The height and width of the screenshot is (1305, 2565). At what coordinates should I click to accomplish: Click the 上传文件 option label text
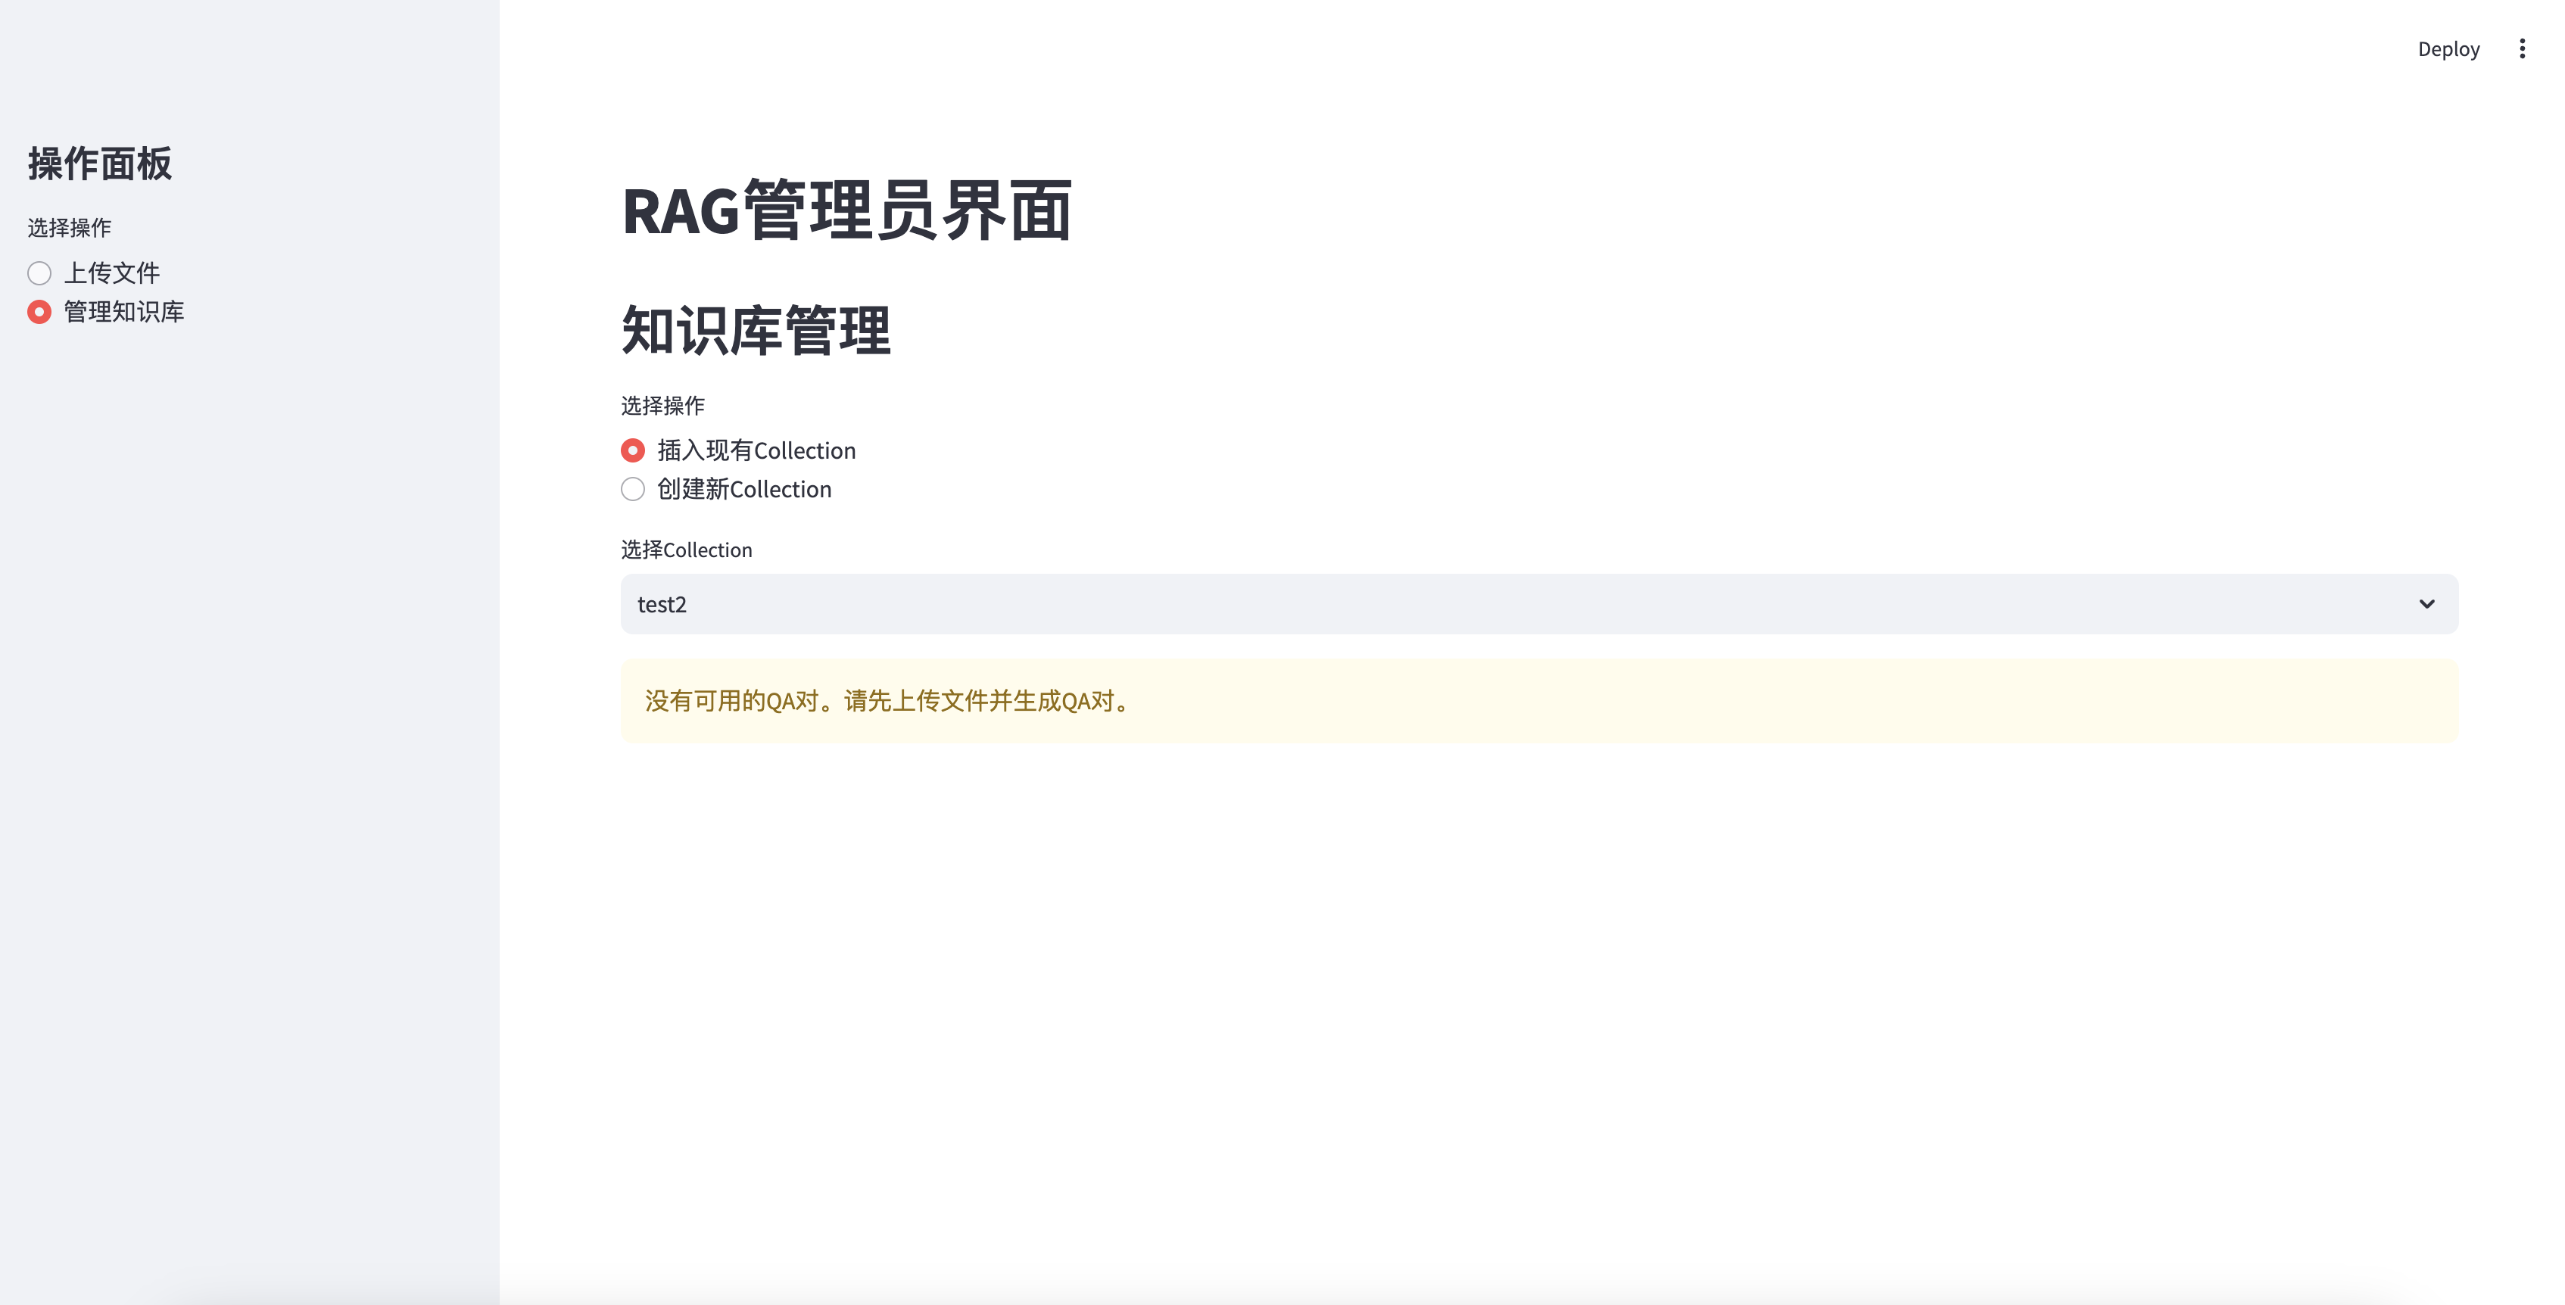[x=111, y=273]
